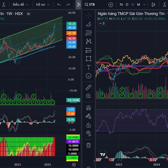The width and height of the screenshot is (168, 168).
Task: Open STB symbol search
Action: click(x=90, y=4)
